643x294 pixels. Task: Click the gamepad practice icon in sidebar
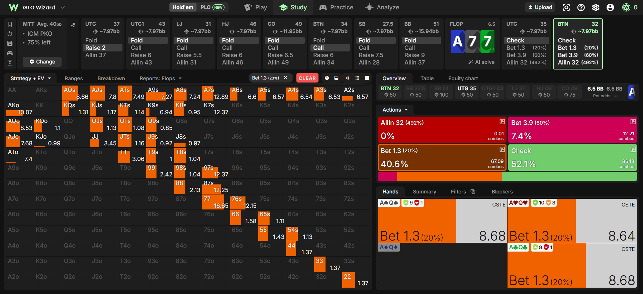tap(10, 53)
